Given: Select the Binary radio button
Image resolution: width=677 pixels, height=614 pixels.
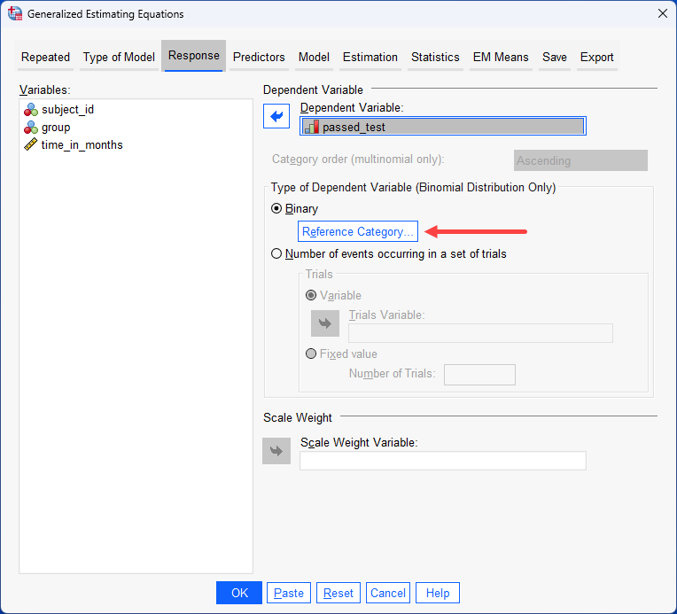Looking at the screenshot, I should 276,208.
